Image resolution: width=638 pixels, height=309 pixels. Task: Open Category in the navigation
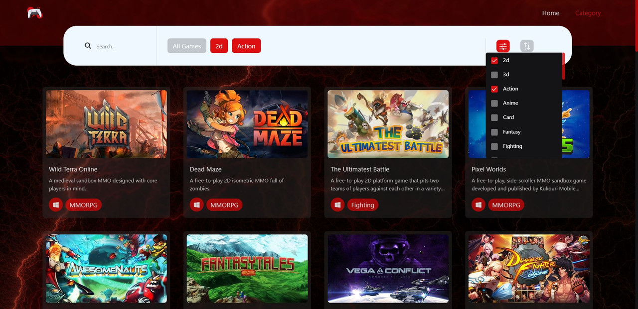pyautogui.click(x=588, y=13)
